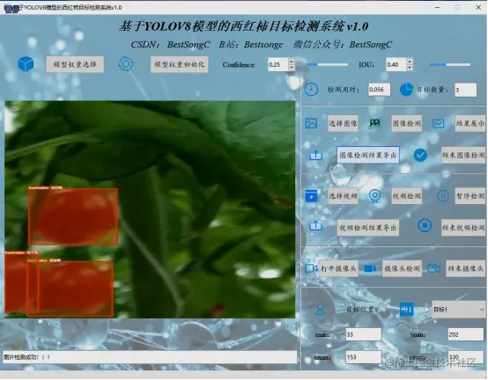Click the video file icon beside 选择视频

tap(311, 196)
